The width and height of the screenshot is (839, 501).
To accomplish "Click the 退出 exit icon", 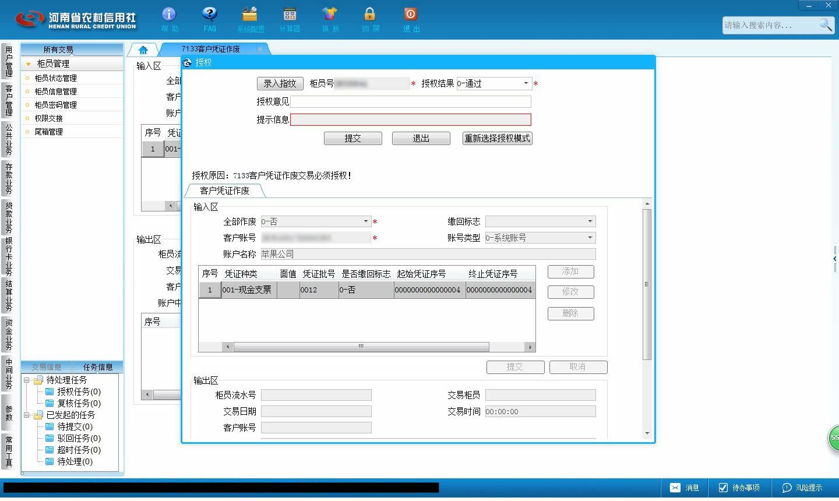I will point(411,19).
